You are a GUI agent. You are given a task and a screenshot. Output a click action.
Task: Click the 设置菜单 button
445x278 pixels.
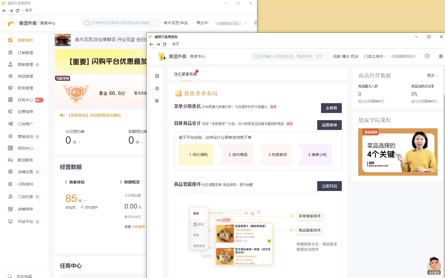(x=329, y=125)
